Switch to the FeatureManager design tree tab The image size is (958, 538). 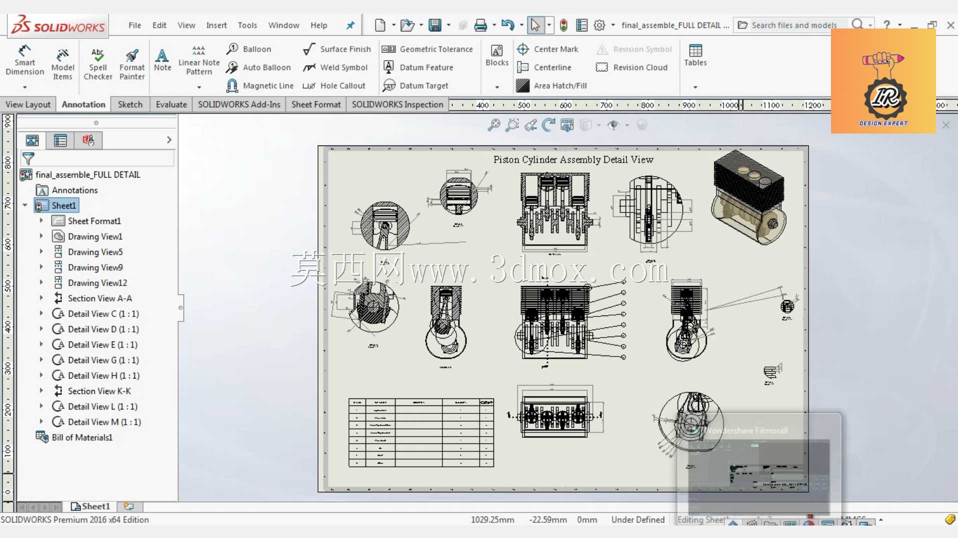tap(32, 140)
